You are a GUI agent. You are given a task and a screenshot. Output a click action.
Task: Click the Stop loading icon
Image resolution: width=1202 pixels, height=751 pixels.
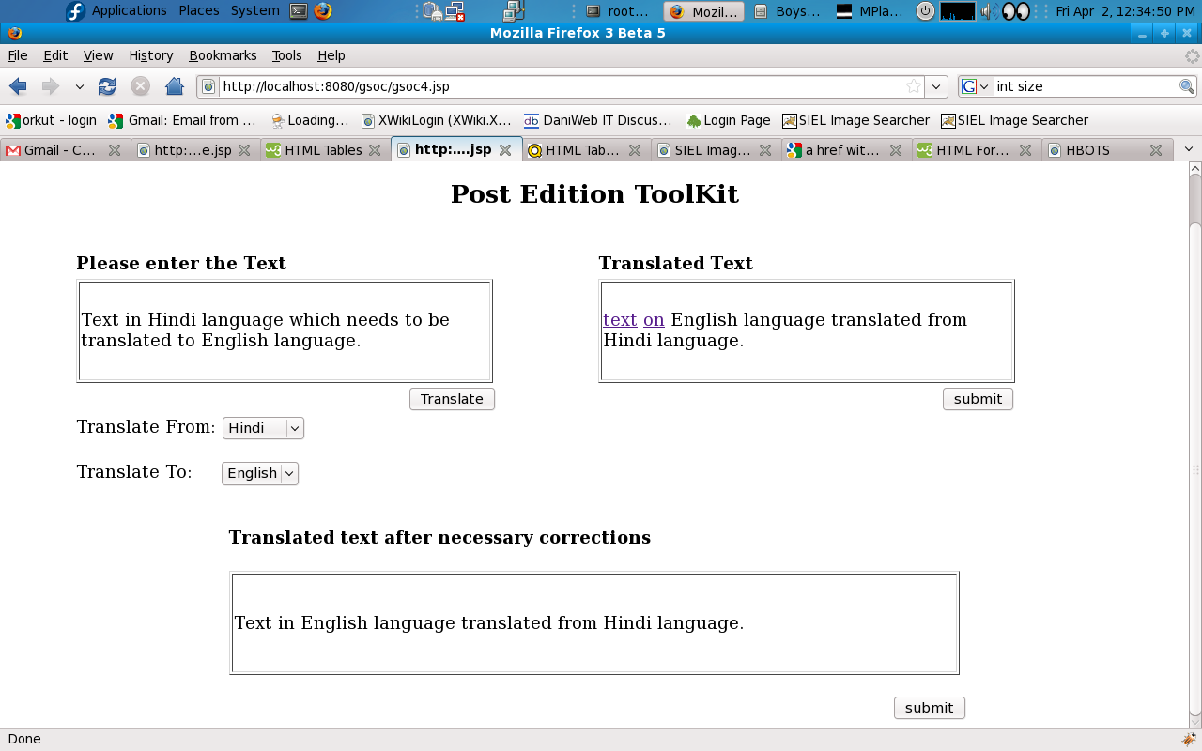(x=140, y=86)
